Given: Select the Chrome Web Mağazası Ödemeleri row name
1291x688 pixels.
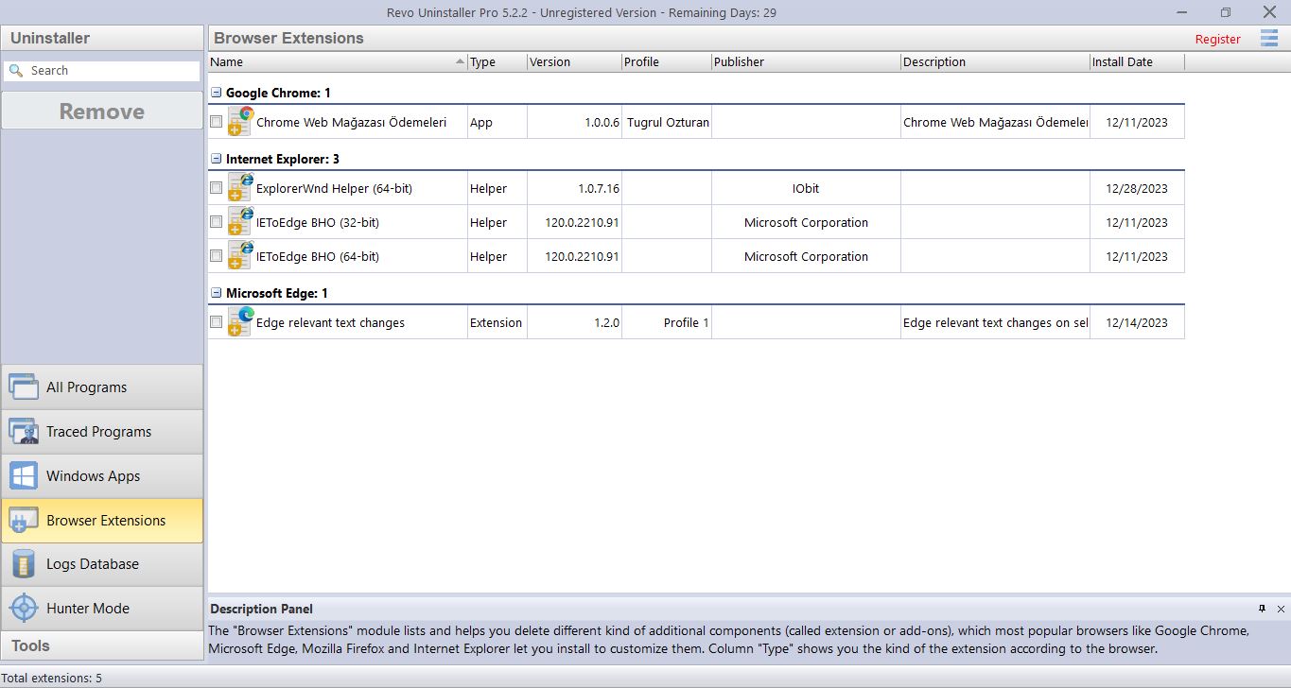Looking at the screenshot, I should 351,122.
